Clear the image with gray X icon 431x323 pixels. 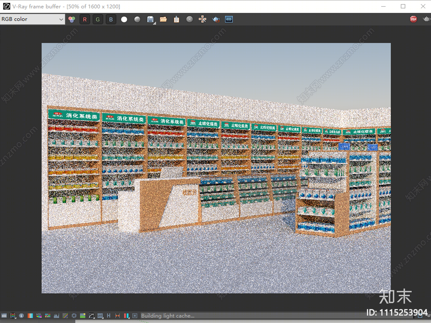pyautogui.click(x=190, y=19)
